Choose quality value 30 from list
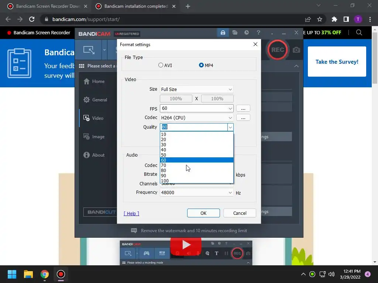 pos(197,144)
